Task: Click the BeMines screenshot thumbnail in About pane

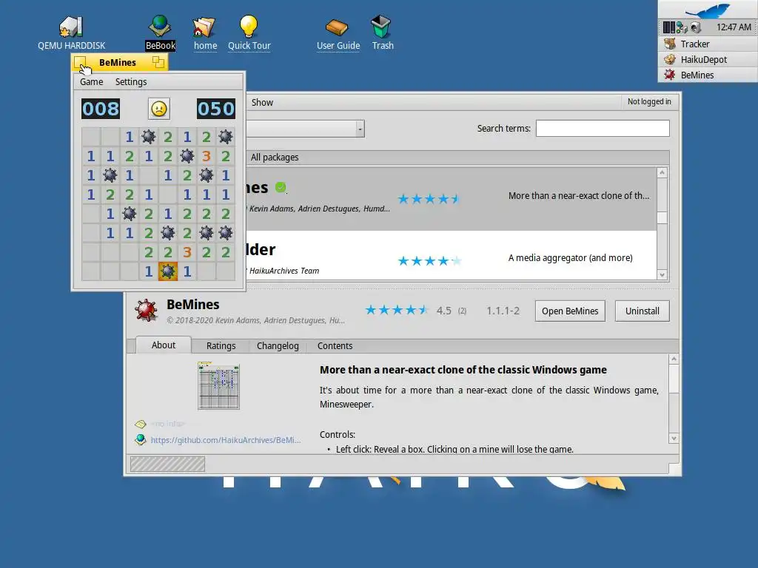Action: pos(218,386)
